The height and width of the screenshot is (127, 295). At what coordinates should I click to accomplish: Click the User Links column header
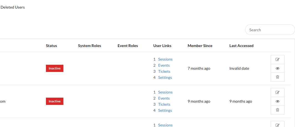pos(162,46)
